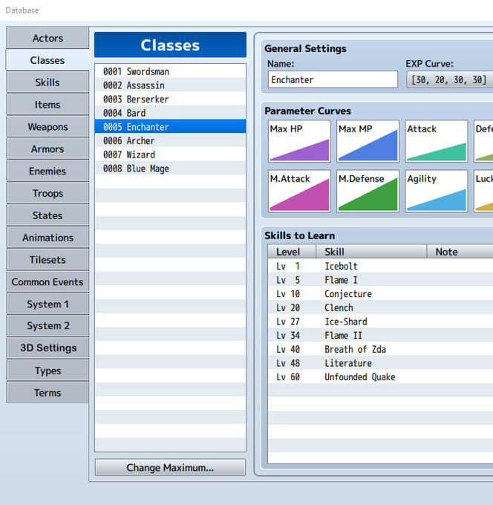Select the Lv 40 Breath of Zda row

tap(381, 349)
